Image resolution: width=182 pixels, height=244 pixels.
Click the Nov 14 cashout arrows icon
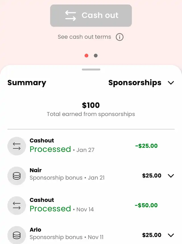point(16,206)
